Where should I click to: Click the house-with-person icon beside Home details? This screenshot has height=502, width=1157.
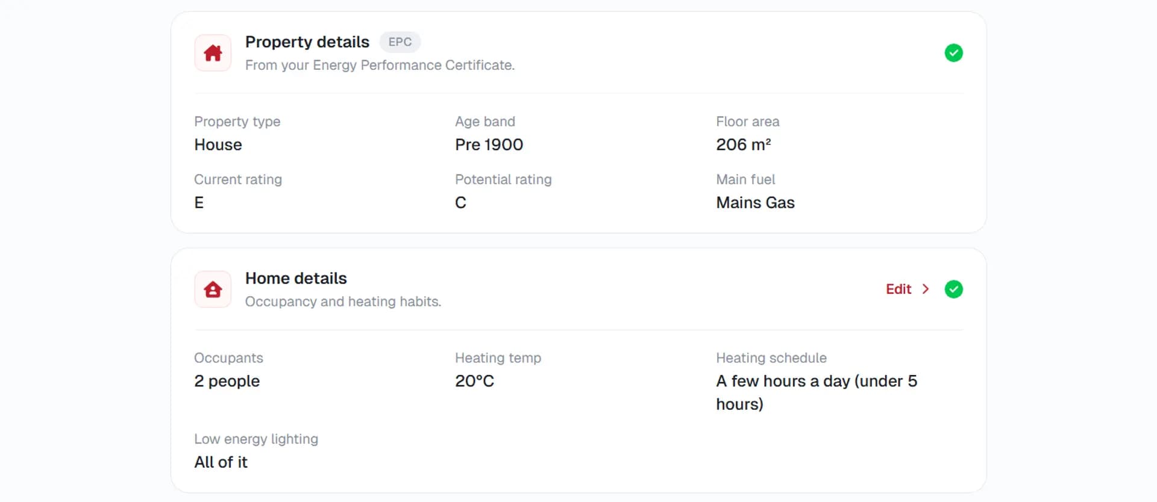pos(213,290)
